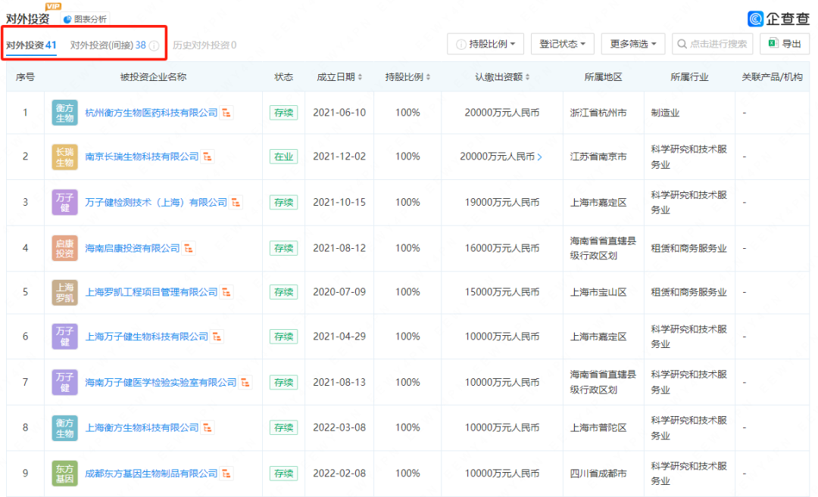Open the 图表分析 chart analysis button
Image resolution: width=818 pixels, height=497 pixels.
point(85,19)
